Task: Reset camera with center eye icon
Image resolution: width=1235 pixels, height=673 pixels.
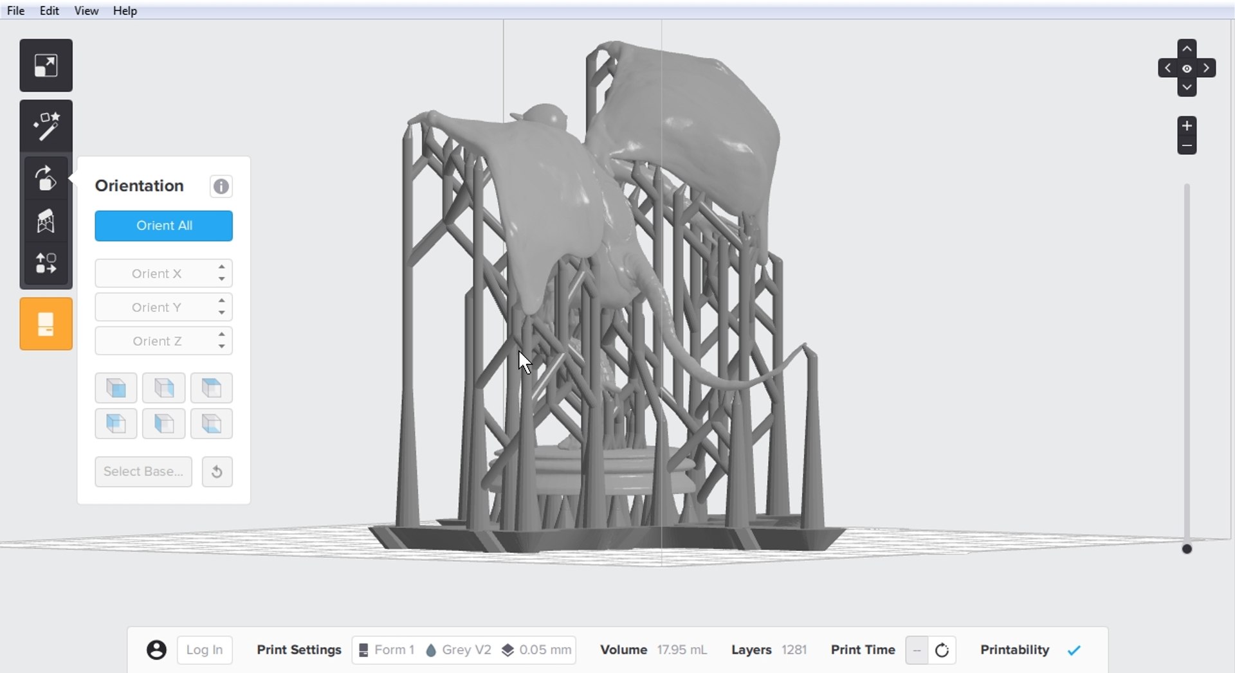Action: pos(1187,68)
